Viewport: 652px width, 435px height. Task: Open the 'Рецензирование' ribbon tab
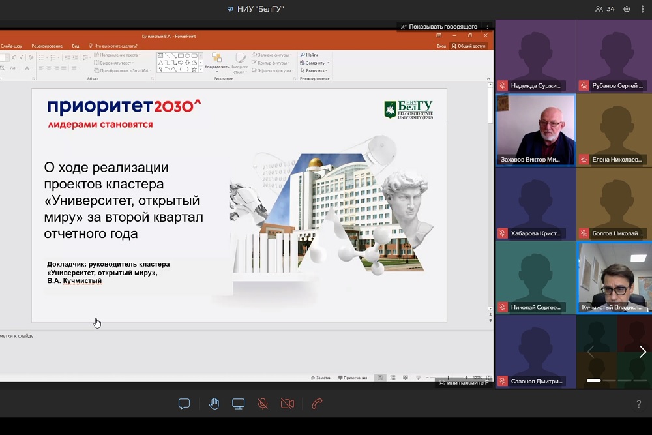(47, 46)
